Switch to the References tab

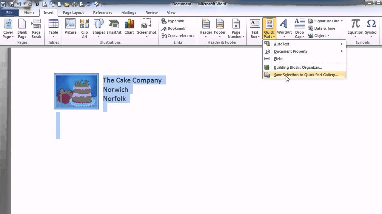click(102, 13)
